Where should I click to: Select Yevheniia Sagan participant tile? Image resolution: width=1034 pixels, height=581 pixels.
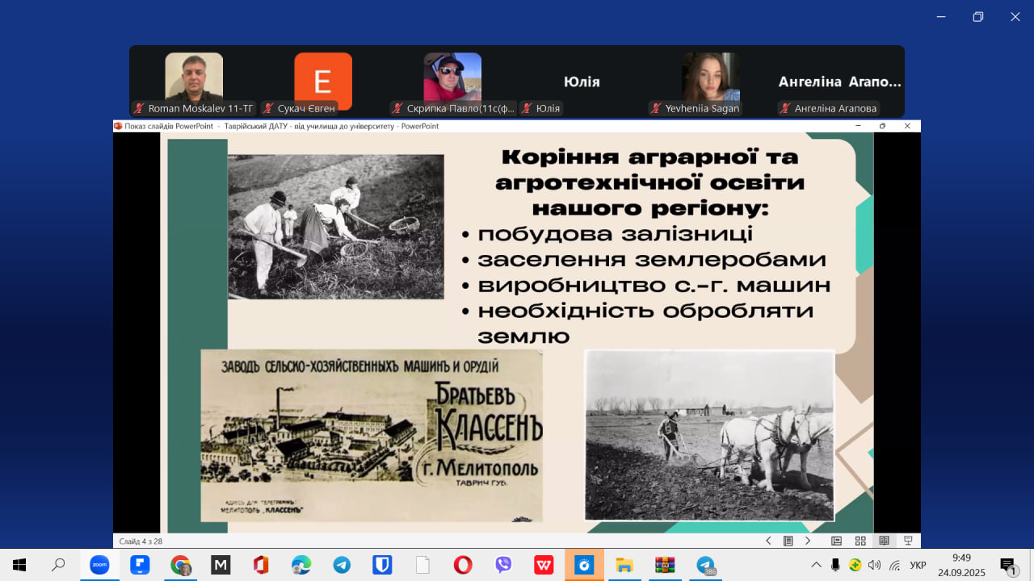point(711,82)
